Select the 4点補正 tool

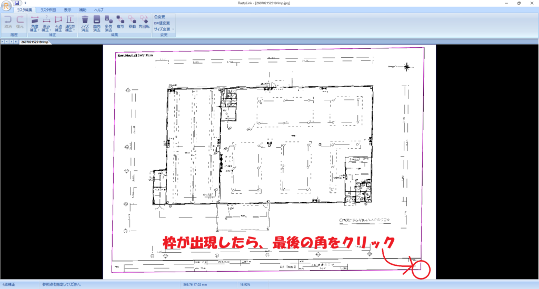(58, 24)
